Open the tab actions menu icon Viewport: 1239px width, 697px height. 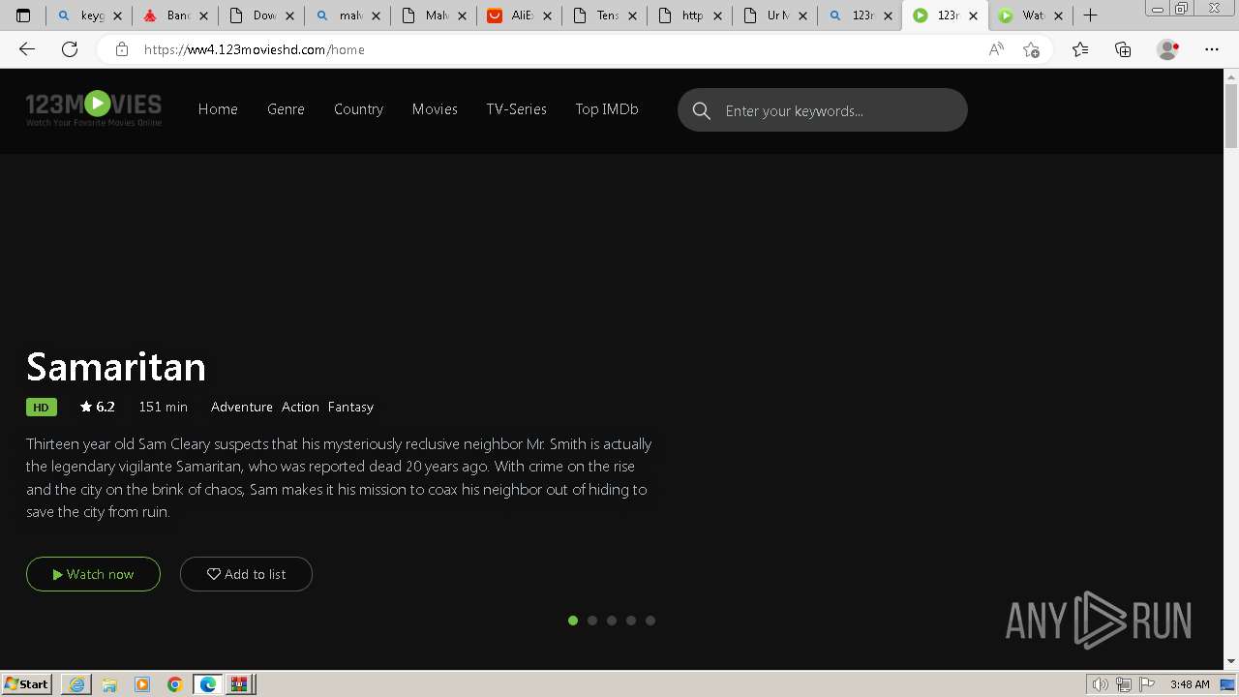[23, 15]
